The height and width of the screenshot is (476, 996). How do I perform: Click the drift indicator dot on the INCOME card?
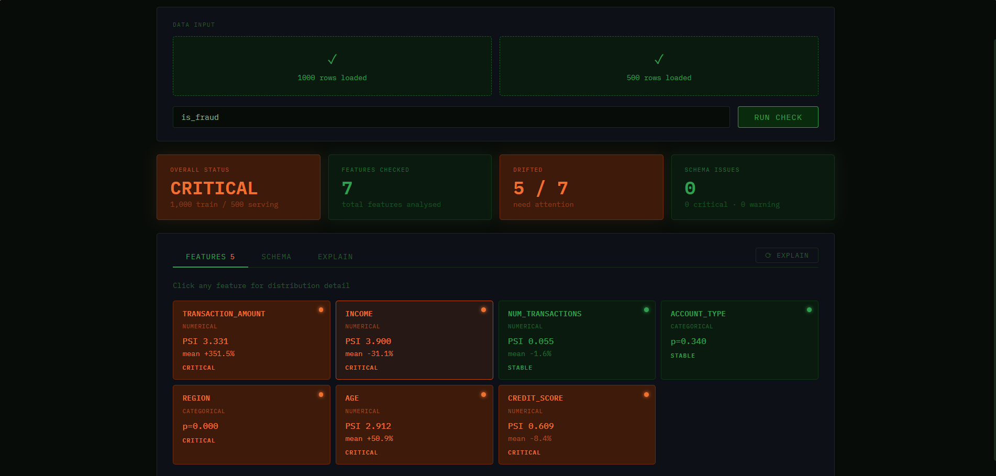[483, 309]
